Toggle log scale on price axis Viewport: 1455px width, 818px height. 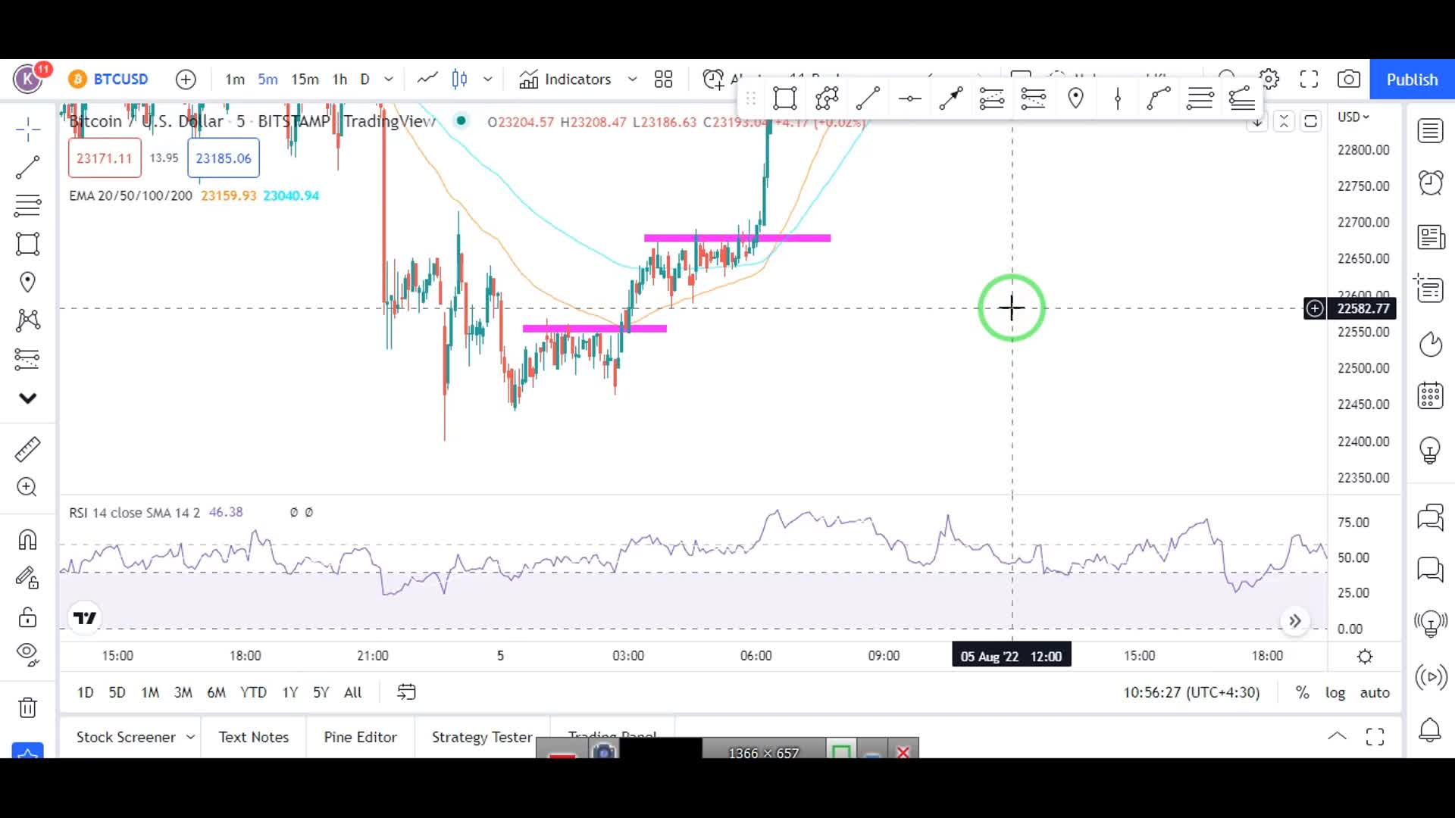tap(1335, 692)
